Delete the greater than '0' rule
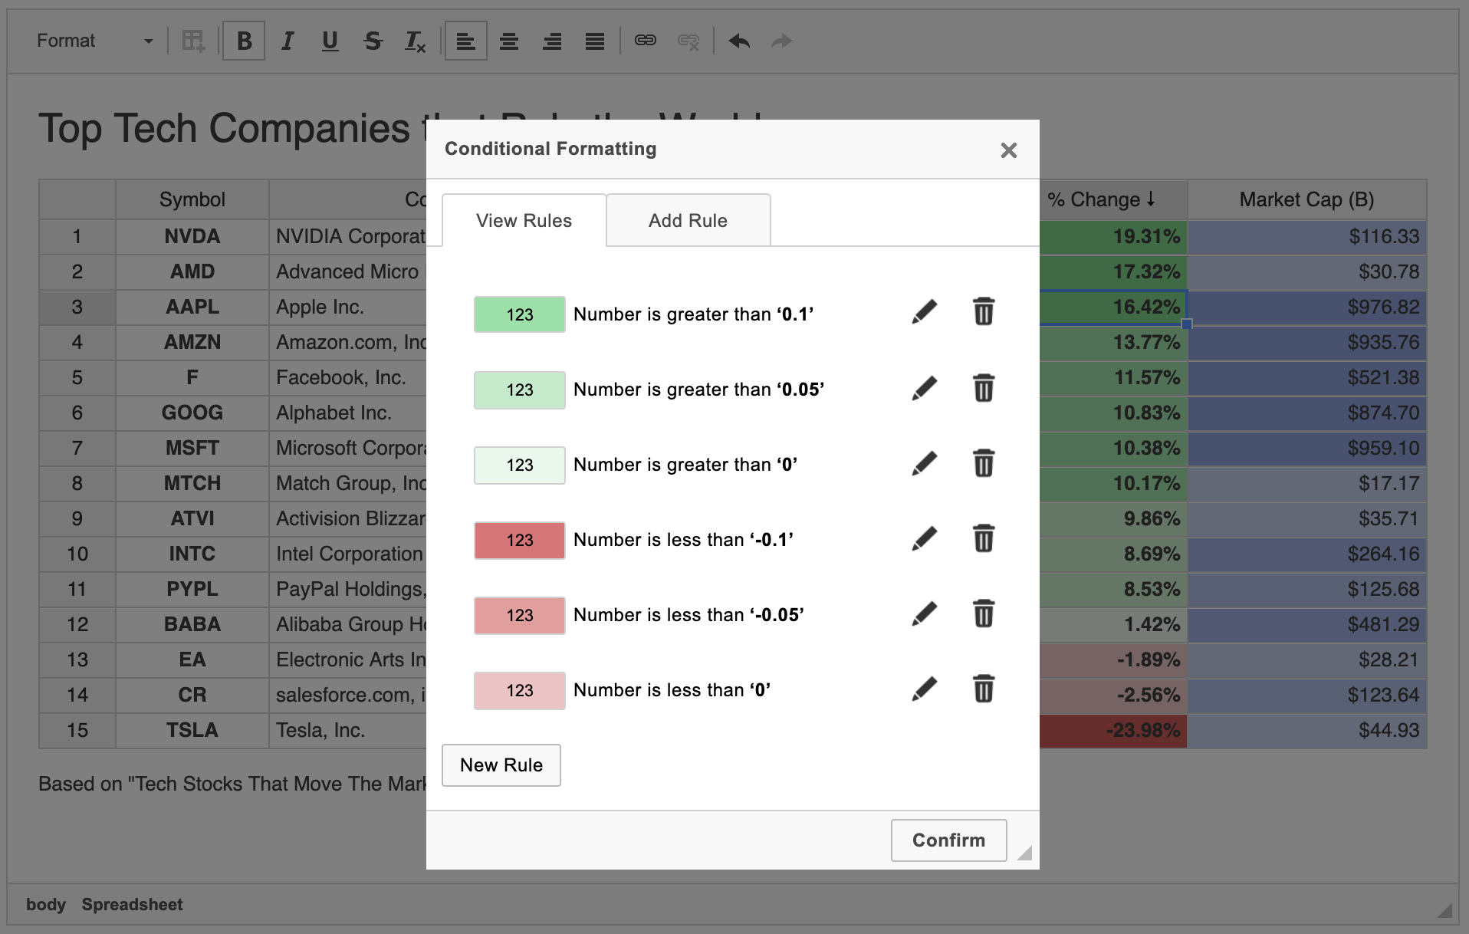The width and height of the screenshot is (1469, 934). pyautogui.click(x=984, y=463)
